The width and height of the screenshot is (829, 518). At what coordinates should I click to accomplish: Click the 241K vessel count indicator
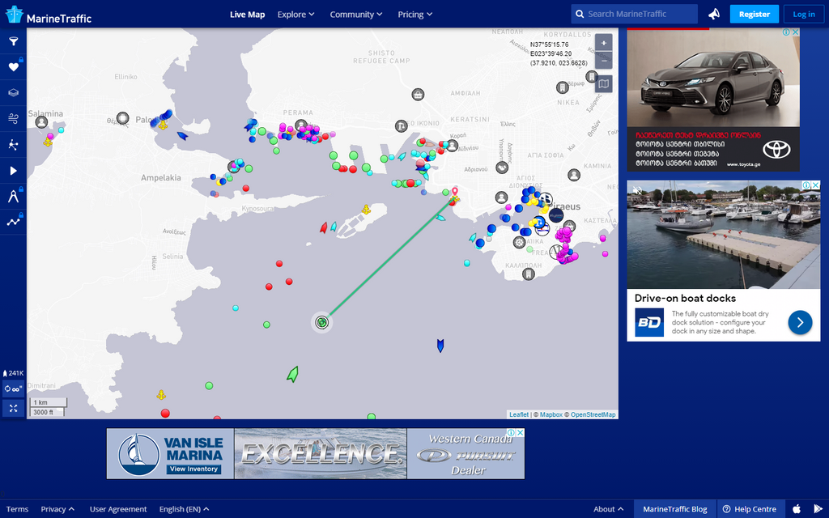click(x=13, y=372)
